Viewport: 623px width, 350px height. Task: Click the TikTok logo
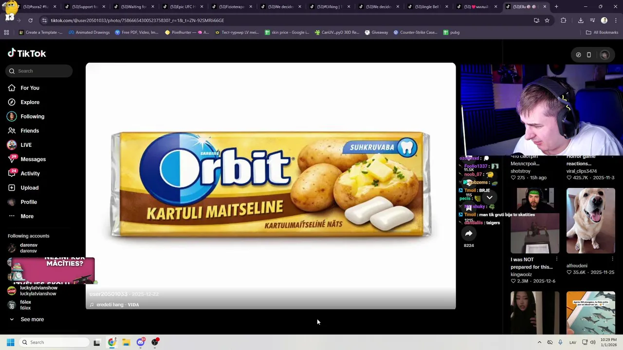[x=27, y=53]
